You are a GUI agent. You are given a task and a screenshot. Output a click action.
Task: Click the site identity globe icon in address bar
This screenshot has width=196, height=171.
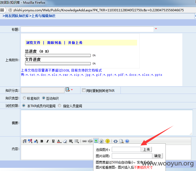(10, 10)
